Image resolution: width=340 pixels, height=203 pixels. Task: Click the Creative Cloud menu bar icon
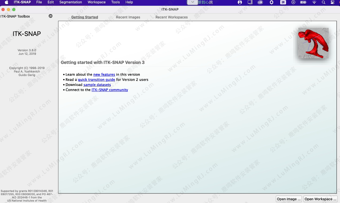point(260,2)
